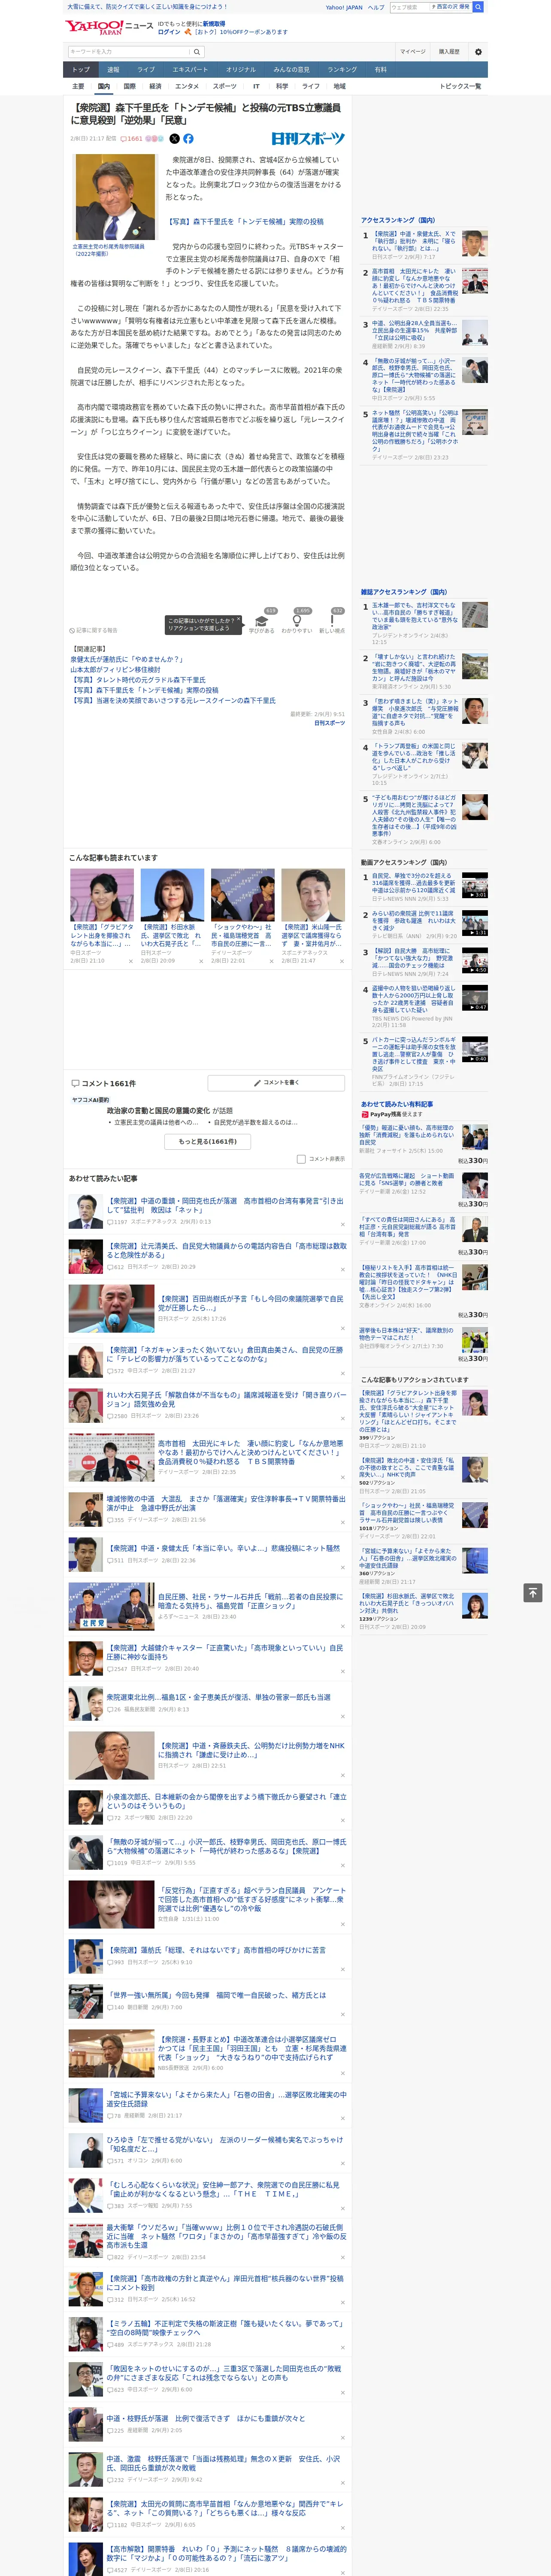The width and height of the screenshot is (551, 2576).
Task: Open related link 山本太郎がフィリピン移住検討
Action: tap(115, 670)
